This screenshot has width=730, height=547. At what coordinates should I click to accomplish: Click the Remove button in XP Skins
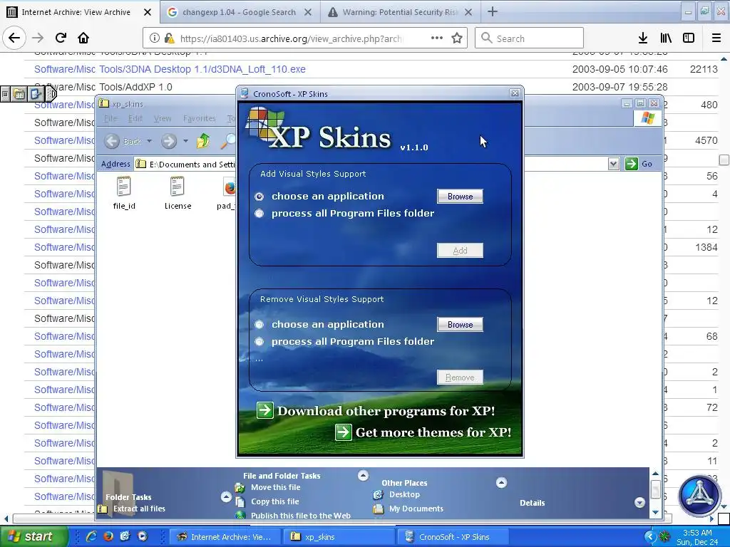pos(460,377)
